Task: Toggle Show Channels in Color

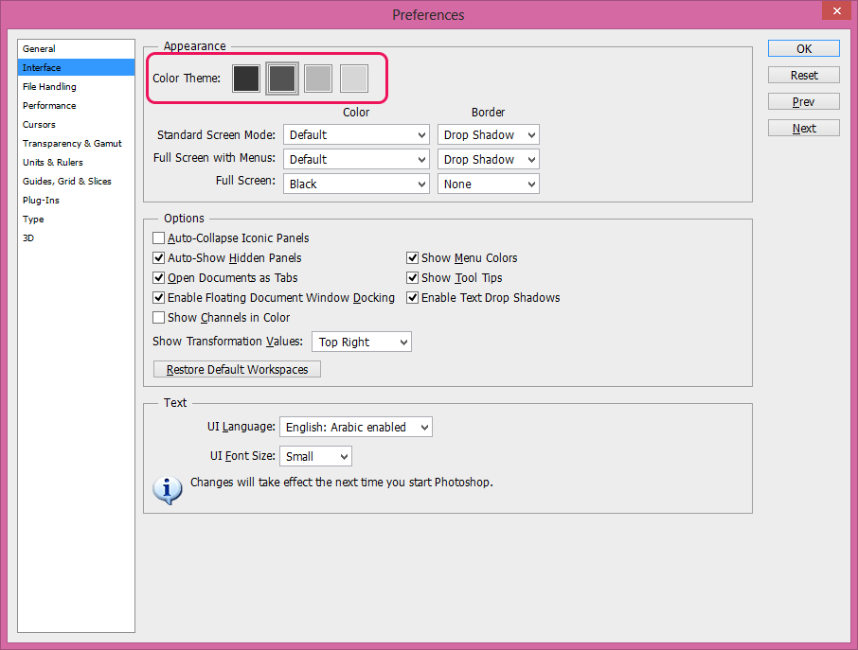Action: tap(159, 317)
